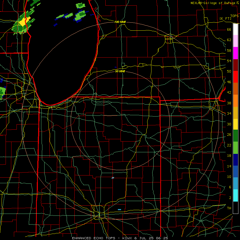Click the '22' legend value

pos(229,145)
